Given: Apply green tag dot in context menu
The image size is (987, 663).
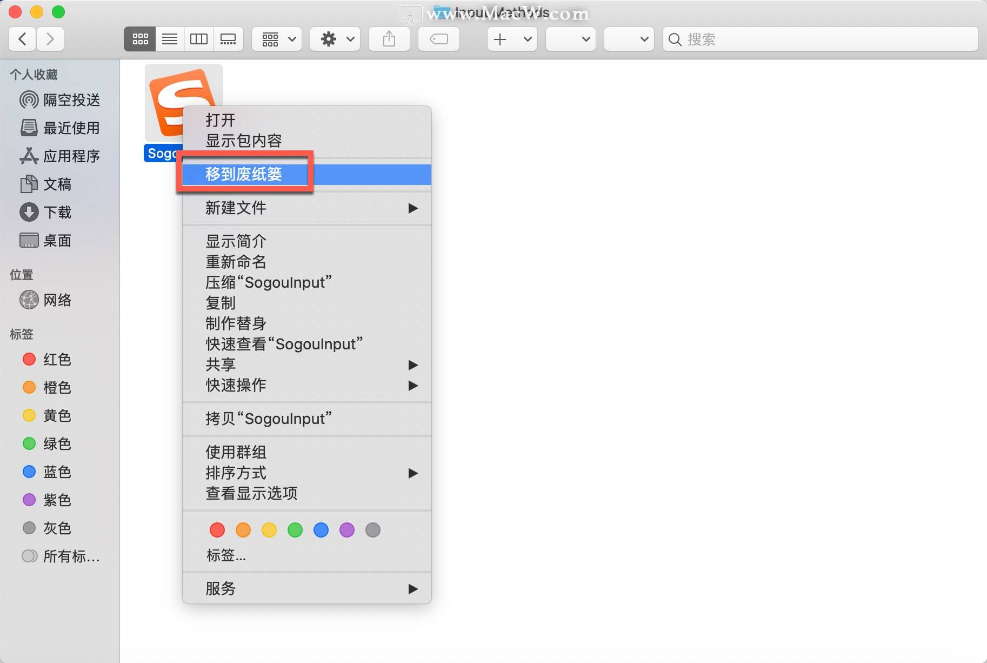Looking at the screenshot, I should [295, 530].
